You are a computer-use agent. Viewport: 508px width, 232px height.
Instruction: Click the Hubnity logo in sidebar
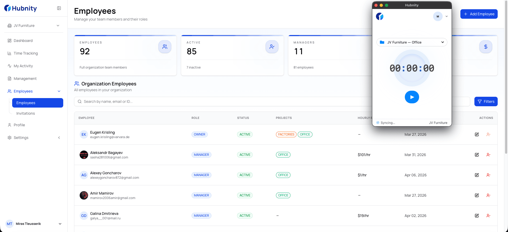(x=21, y=8)
